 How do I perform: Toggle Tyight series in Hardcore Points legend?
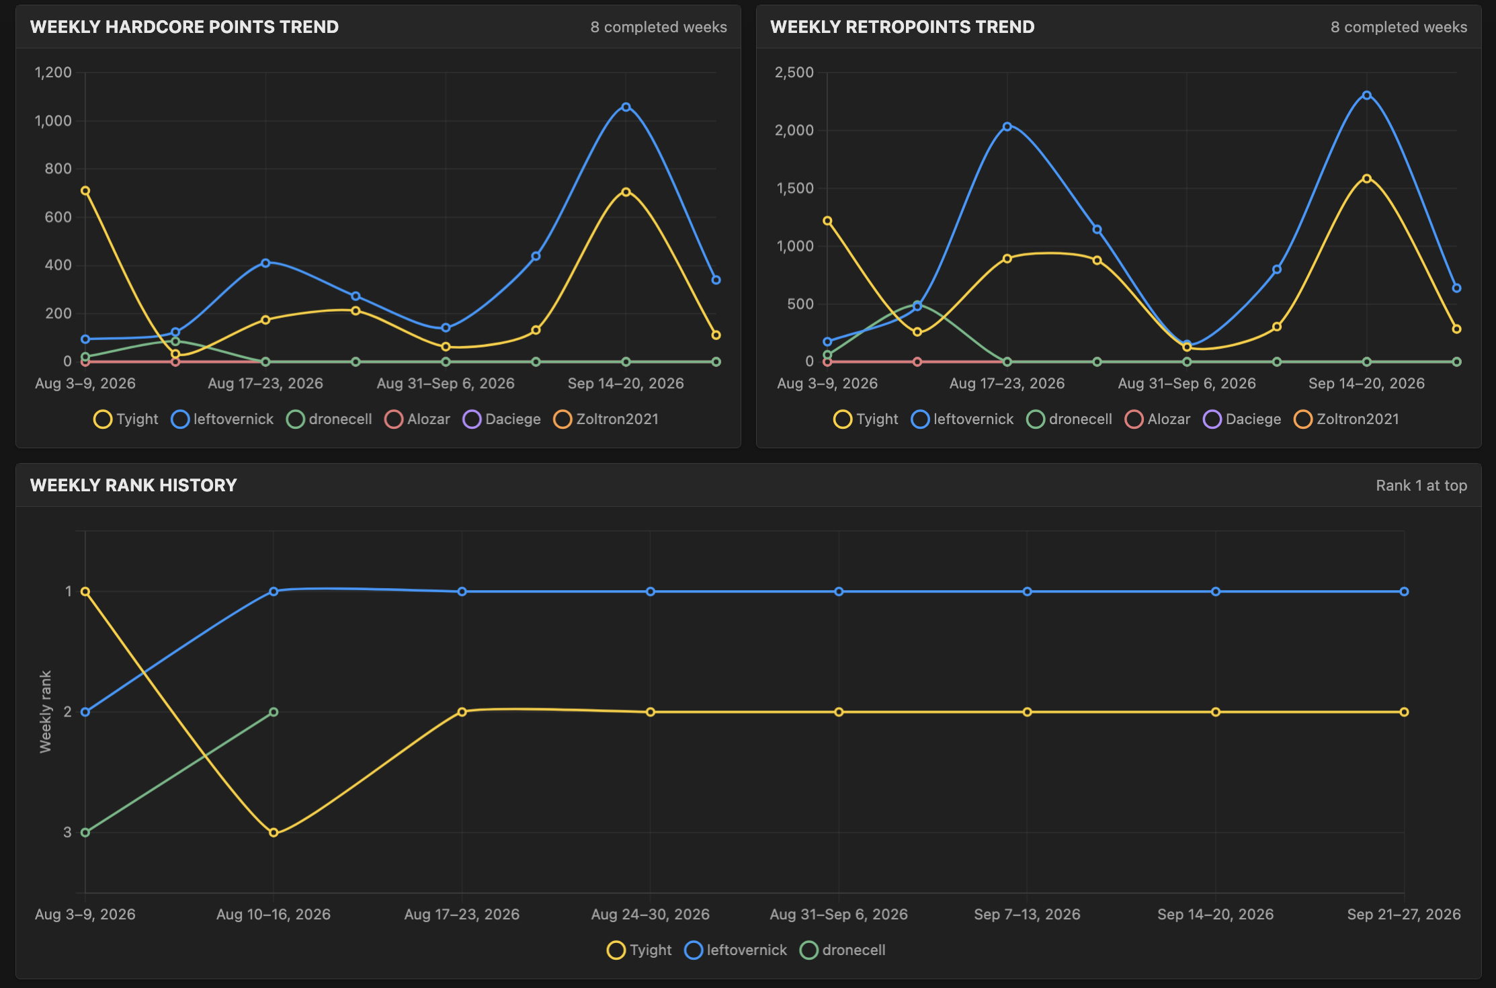coord(126,419)
